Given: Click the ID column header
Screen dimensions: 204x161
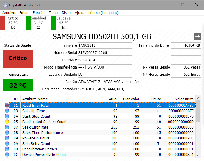Looking at the screenshot, I should pos(15,99).
